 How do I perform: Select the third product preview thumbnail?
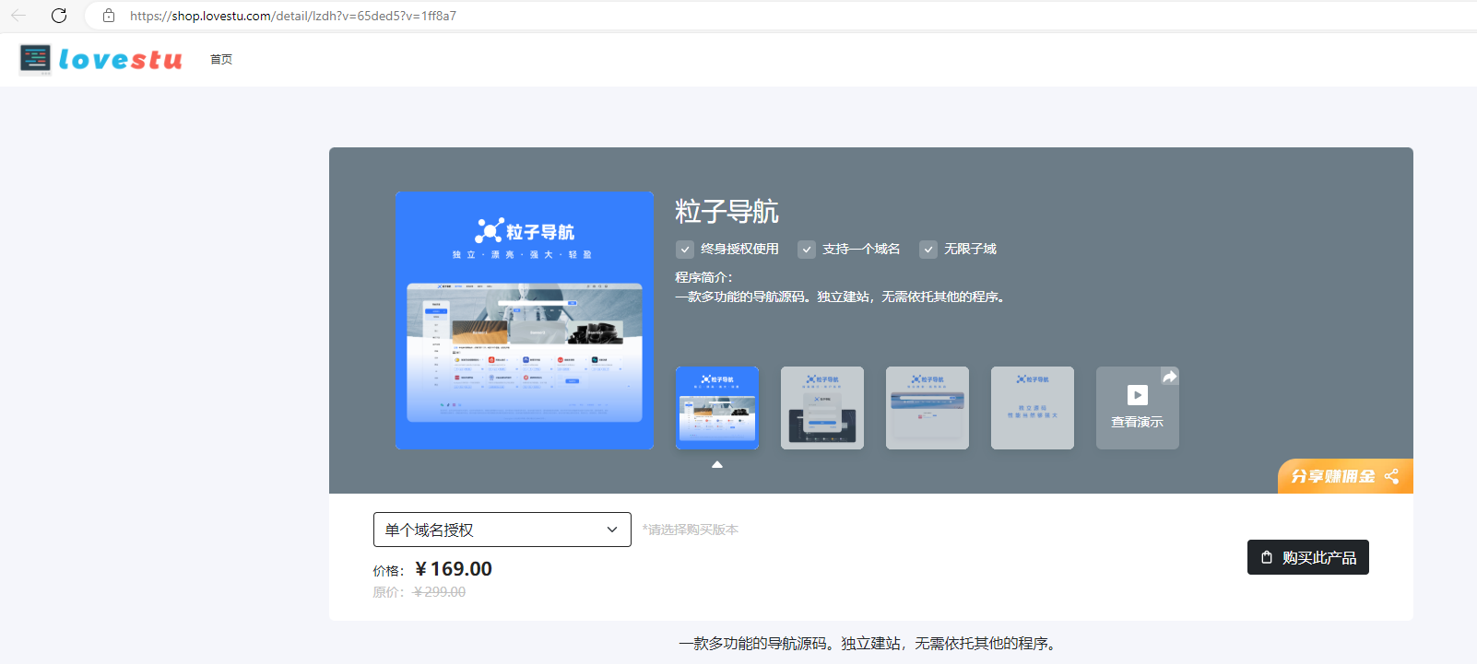tap(928, 408)
